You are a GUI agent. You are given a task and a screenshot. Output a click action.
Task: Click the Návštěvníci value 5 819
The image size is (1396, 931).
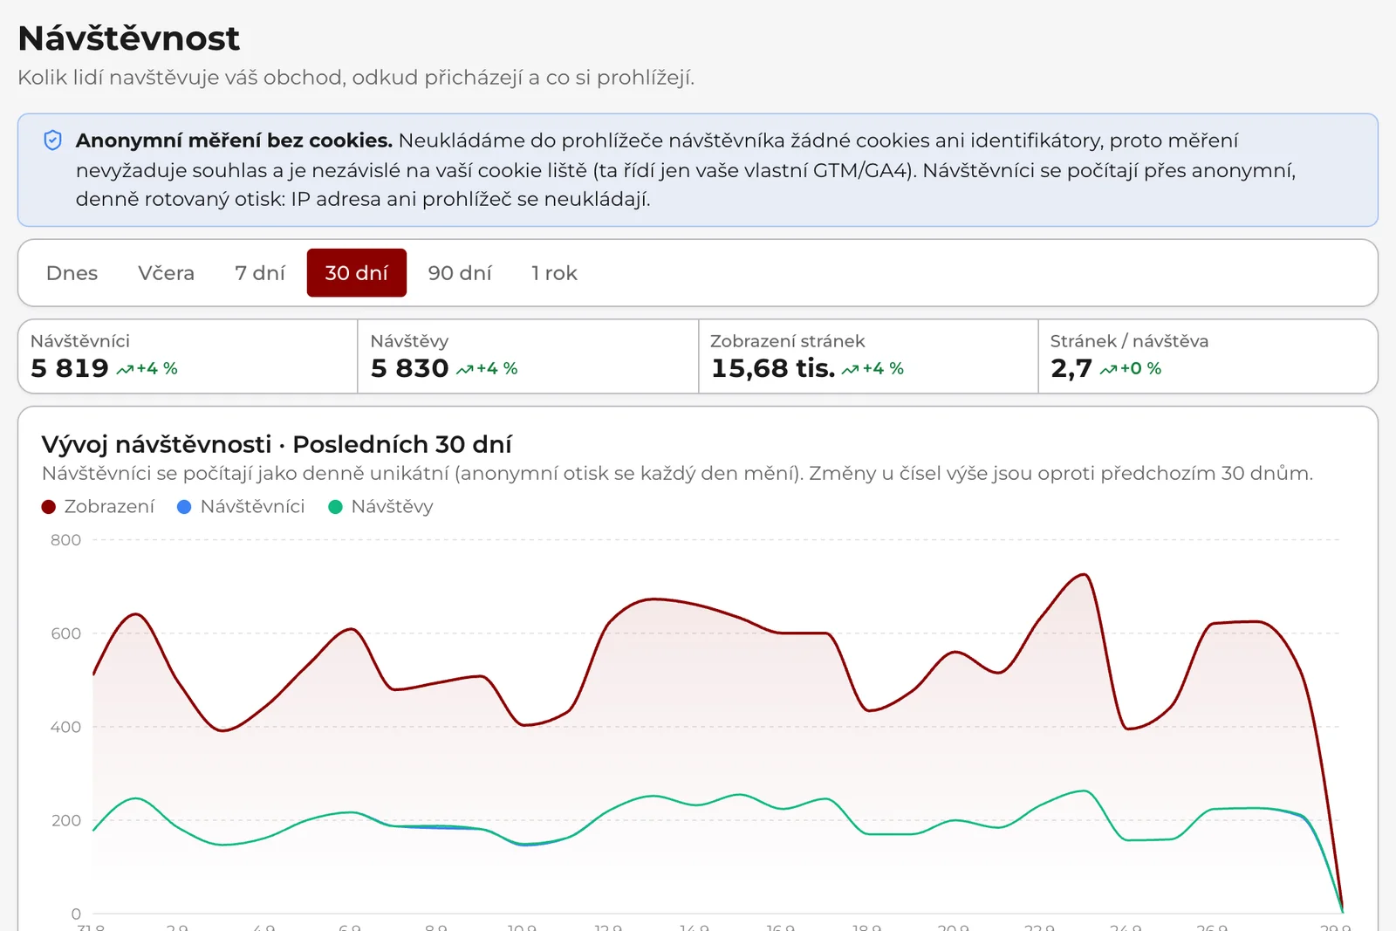click(70, 368)
